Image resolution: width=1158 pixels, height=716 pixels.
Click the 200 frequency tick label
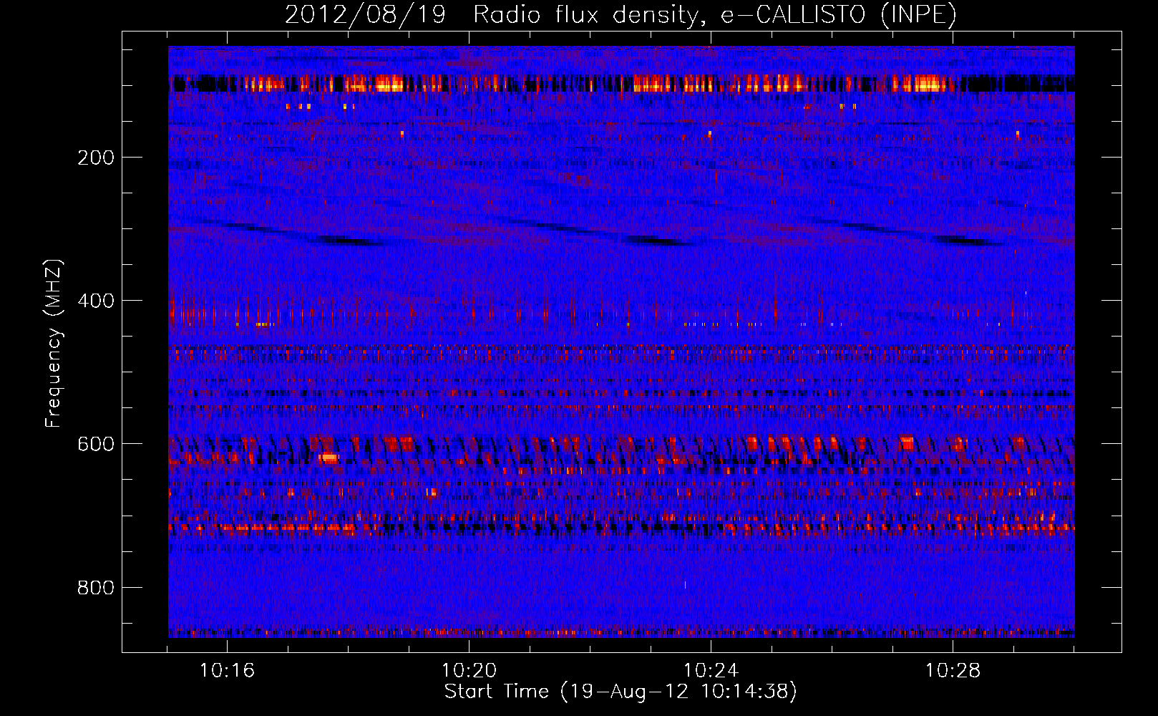point(96,158)
